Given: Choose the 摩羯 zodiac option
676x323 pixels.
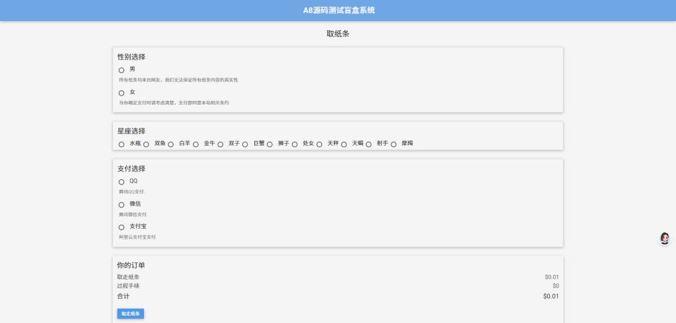Looking at the screenshot, I should coord(393,144).
